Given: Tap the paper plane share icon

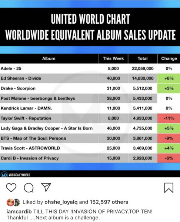Looking at the screenshot, I should (x=46, y=187).
